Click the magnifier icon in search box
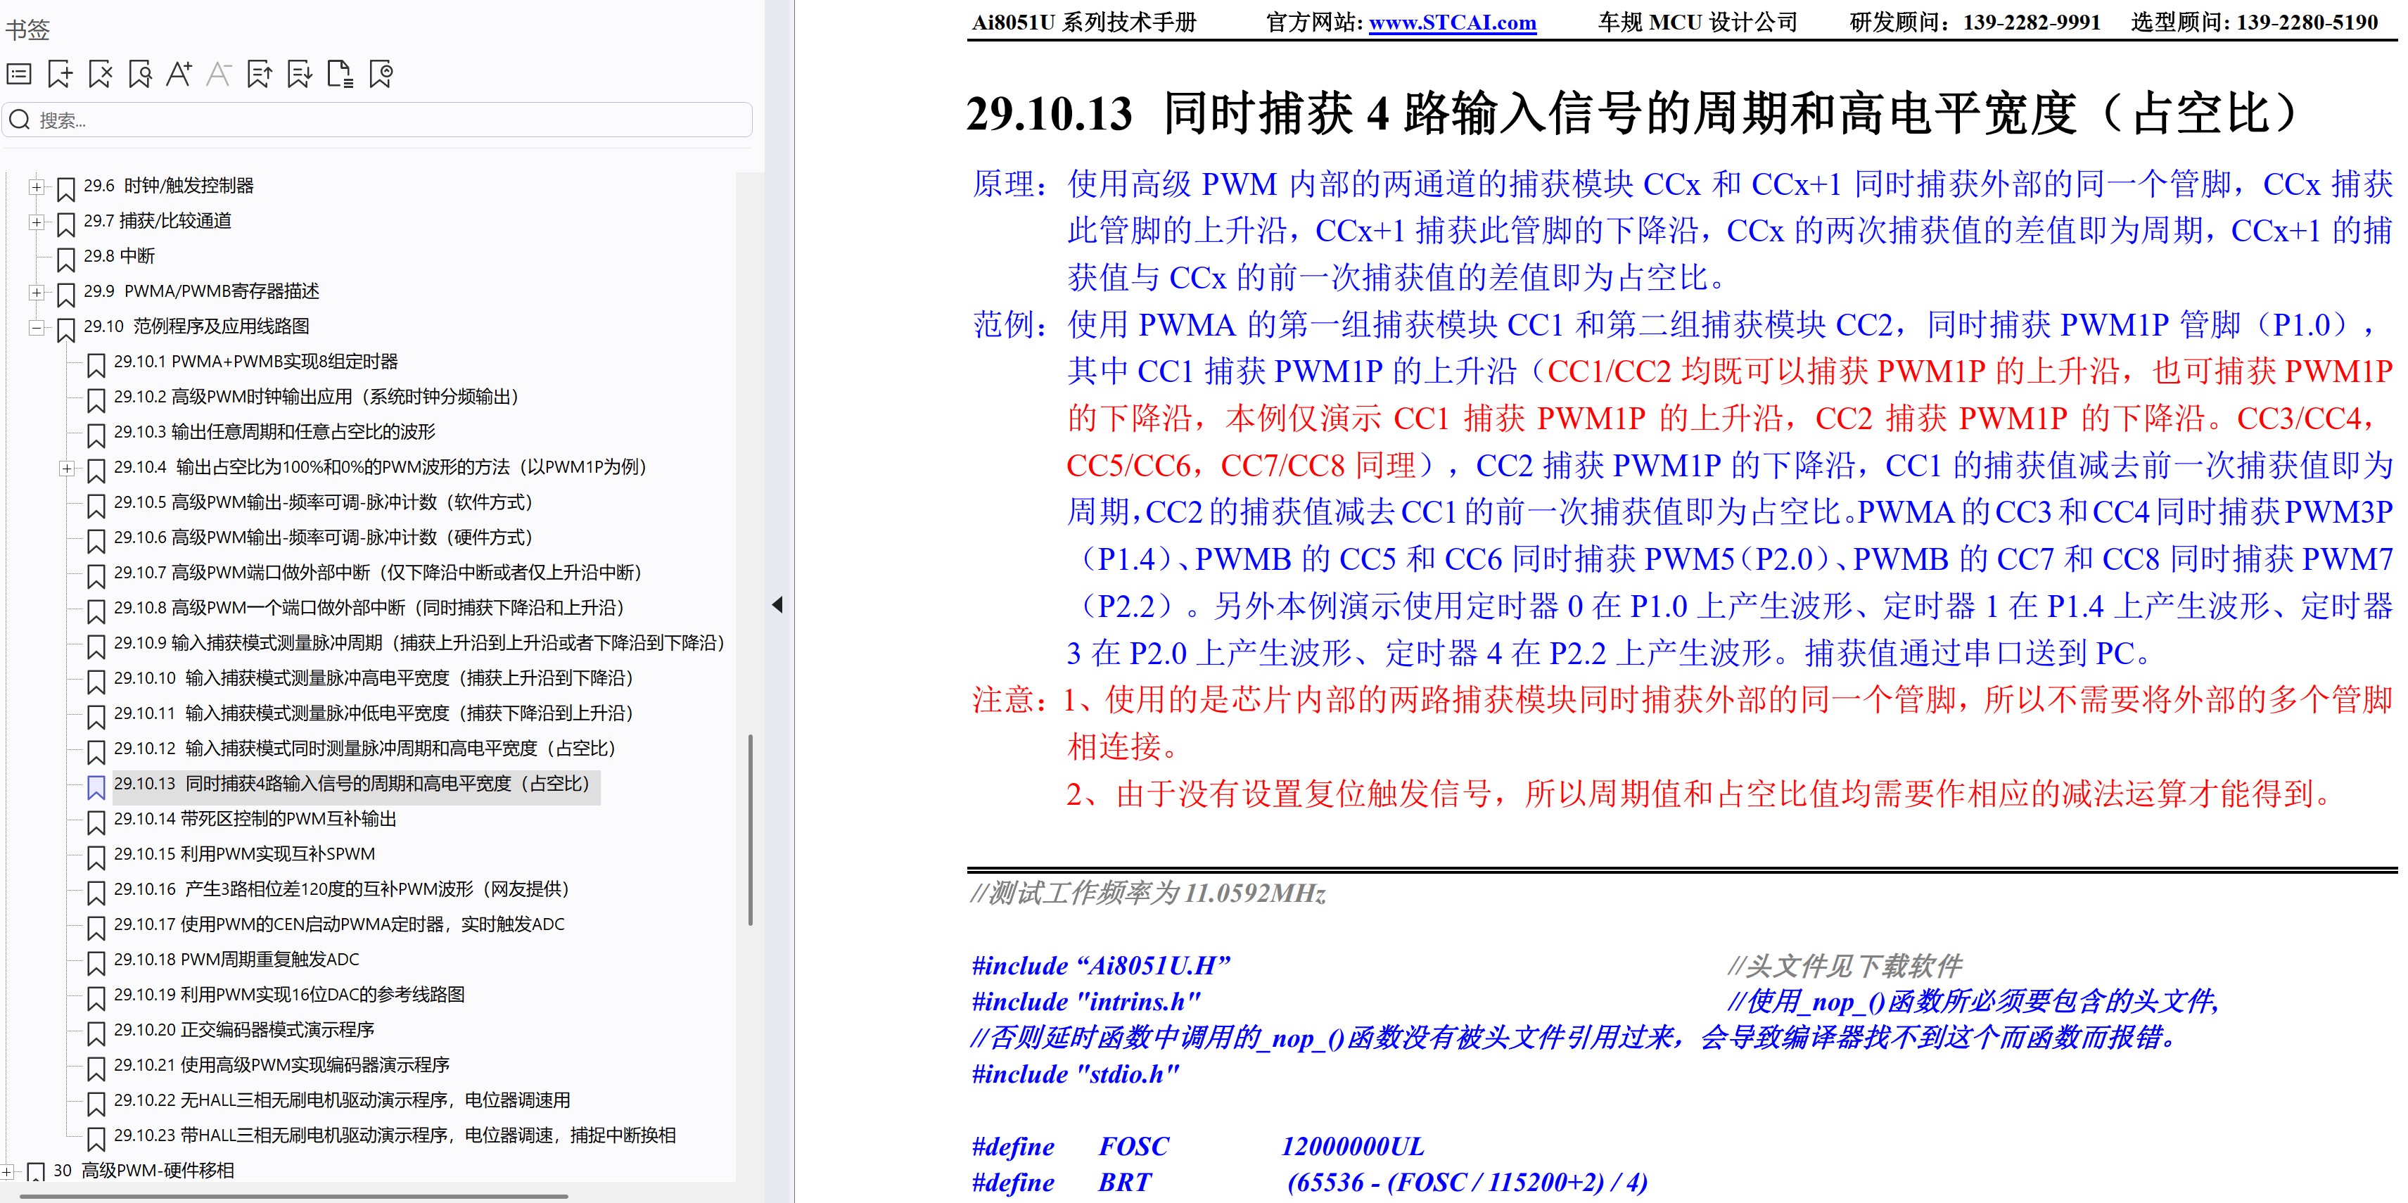This screenshot has width=2408, height=1203. coord(20,120)
